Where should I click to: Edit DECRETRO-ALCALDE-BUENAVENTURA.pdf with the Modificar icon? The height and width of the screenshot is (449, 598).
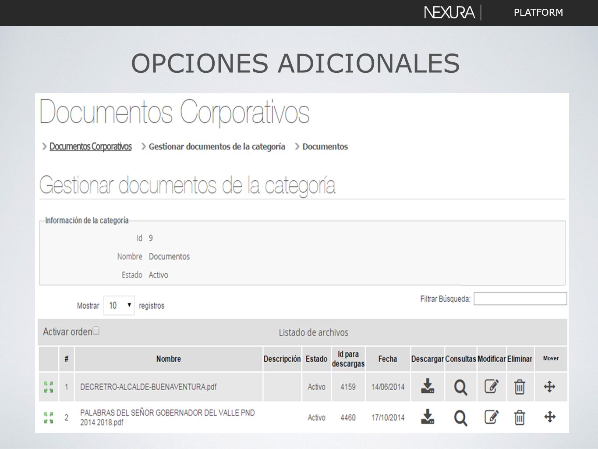pyautogui.click(x=492, y=386)
